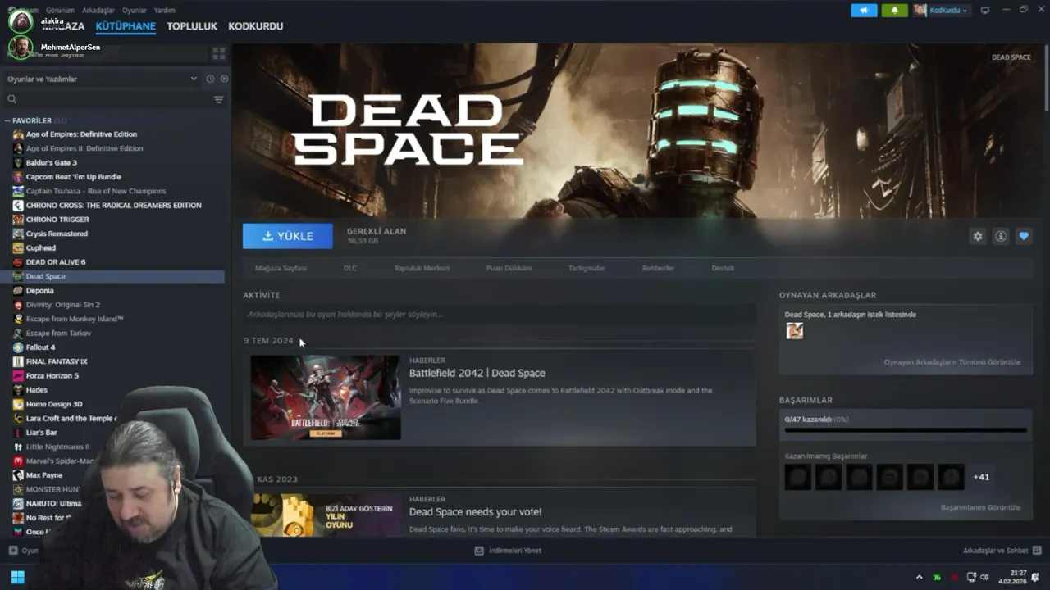Open Windows Start menu
Image resolution: width=1050 pixels, height=590 pixels.
(x=17, y=577)
